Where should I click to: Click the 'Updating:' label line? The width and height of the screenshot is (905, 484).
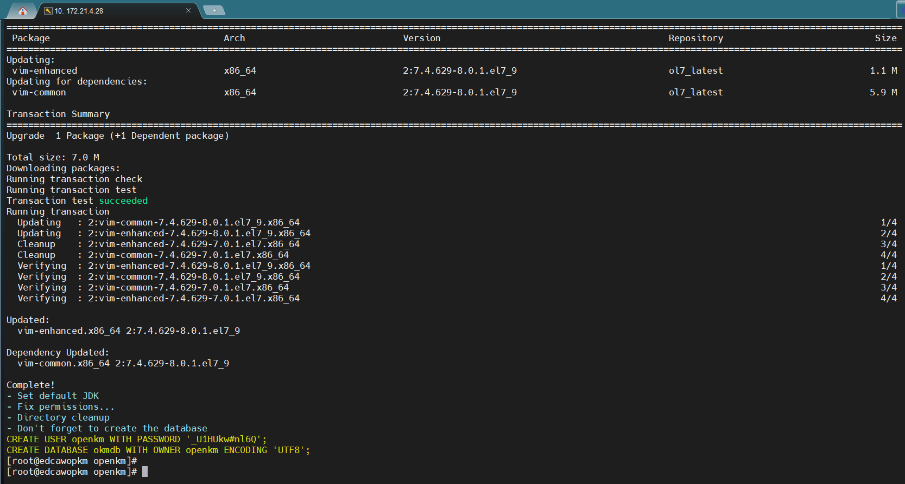click(x=31, y=60)
